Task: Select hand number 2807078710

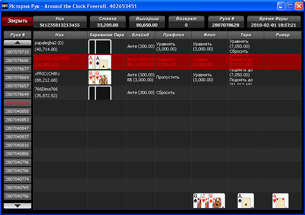Action: click(18, 52)
